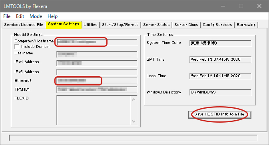
Task: Enable the Include Domain checkbox
Action: click(17, 47)
